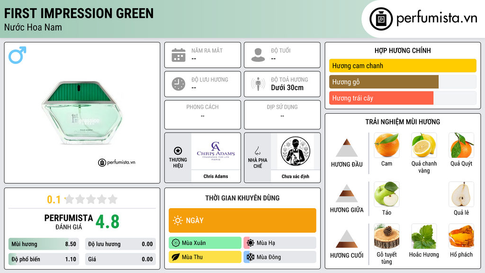Click the Chris Adams brand logo

(216, 151)
